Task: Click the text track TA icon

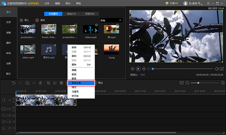Action: [x=3, y=115]
